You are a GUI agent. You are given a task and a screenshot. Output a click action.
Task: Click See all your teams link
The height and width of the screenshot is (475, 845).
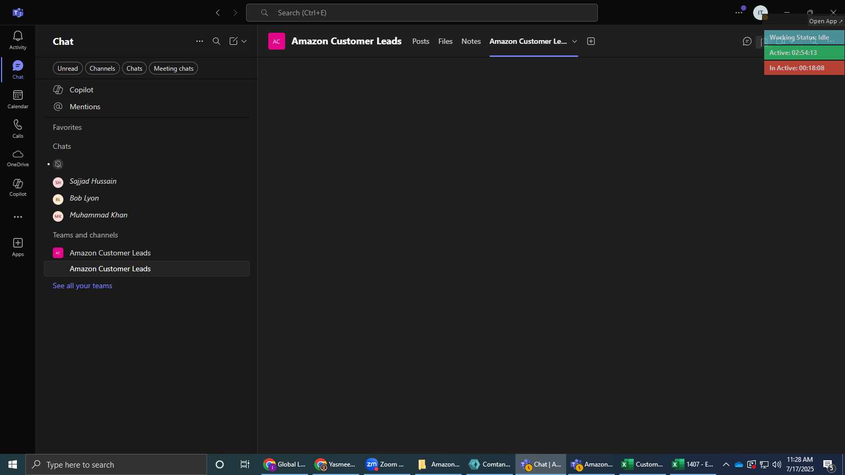point(82,286)
